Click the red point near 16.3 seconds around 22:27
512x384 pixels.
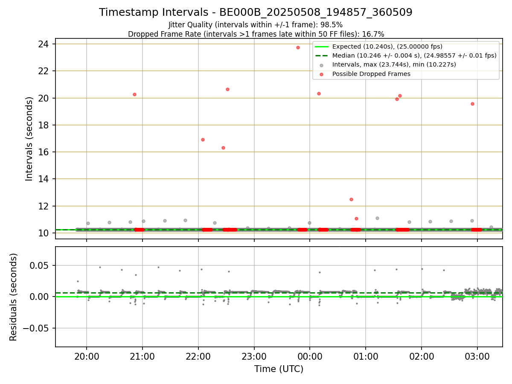click(223, 148)
